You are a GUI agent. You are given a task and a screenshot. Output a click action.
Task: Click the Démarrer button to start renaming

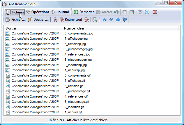point(84,12)
